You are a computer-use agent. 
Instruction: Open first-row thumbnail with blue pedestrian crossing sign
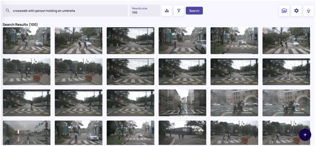pos(235,41)
